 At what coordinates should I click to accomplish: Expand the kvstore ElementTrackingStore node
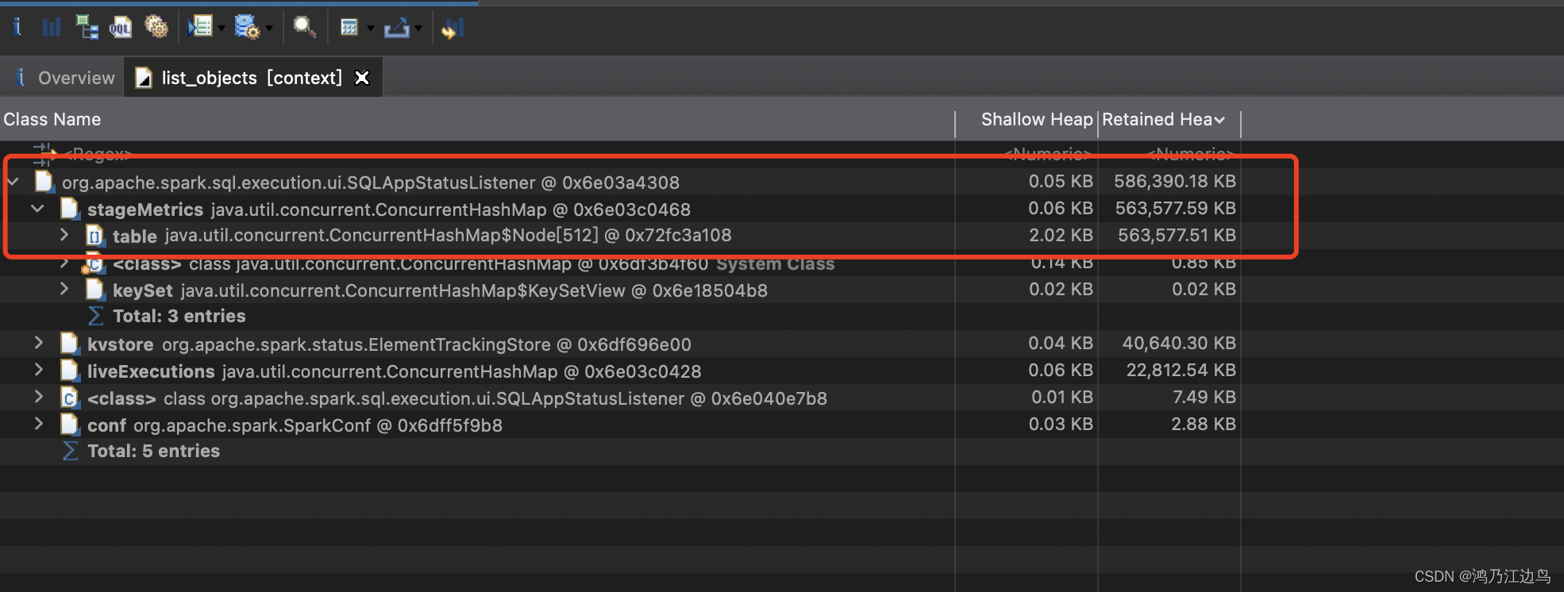point(38,343)
